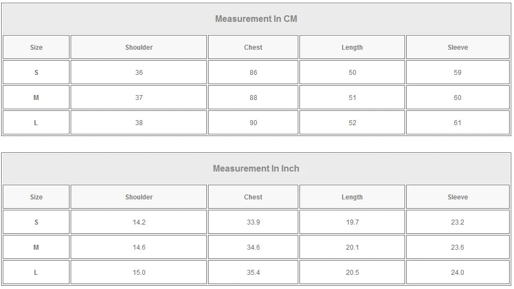514x289 pixels.
Task: Select the Shoulder header in the CM table
Action: coord(139,48)
